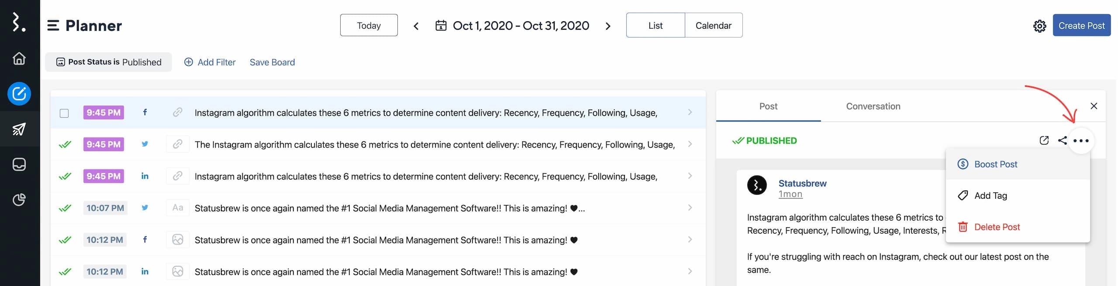
Task: Click the purple 9:45 PM time badge on the LinkedIn row
Action: [104, 176]
